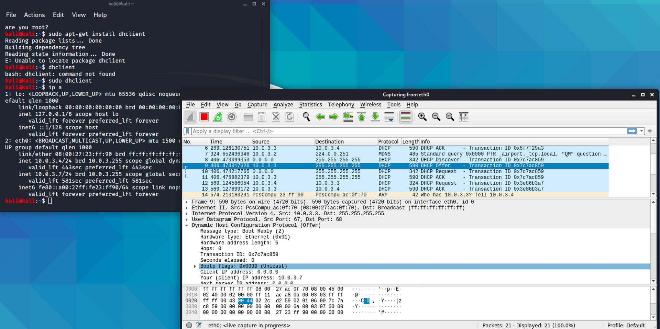Viewport: 660px width, 329px height.
Task: Select packet 8 DHCP Discover row
Action: pos(395,160)
